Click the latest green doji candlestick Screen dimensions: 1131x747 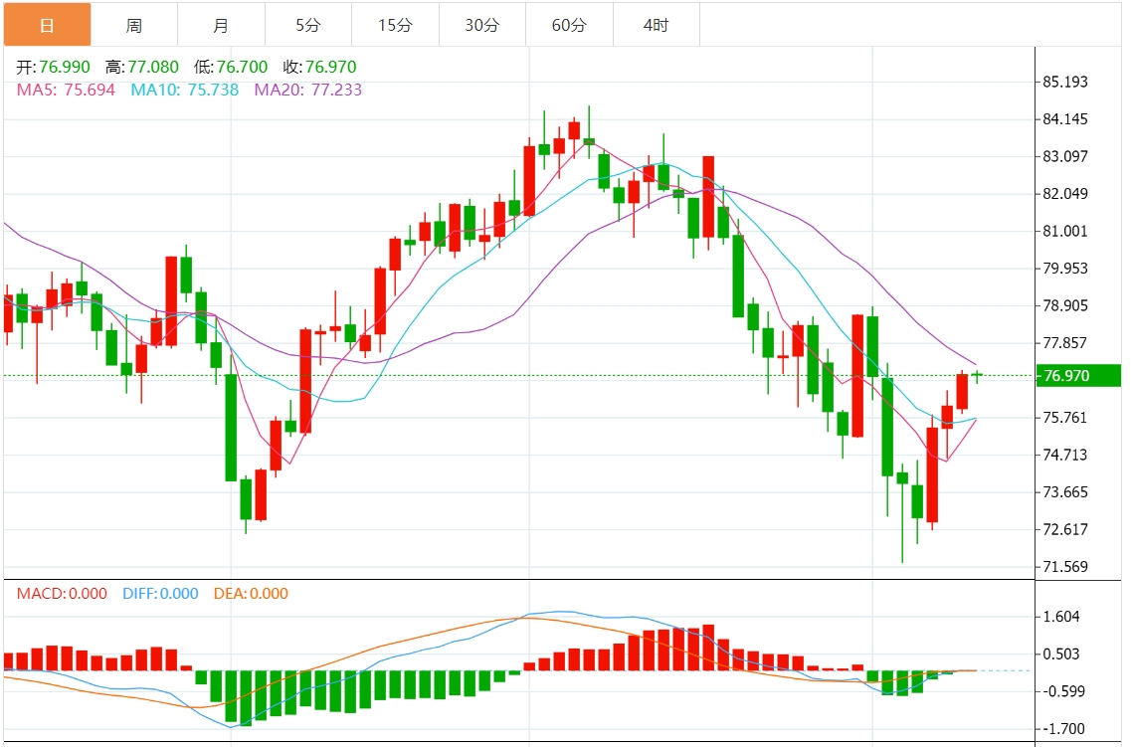click(978, 375)
